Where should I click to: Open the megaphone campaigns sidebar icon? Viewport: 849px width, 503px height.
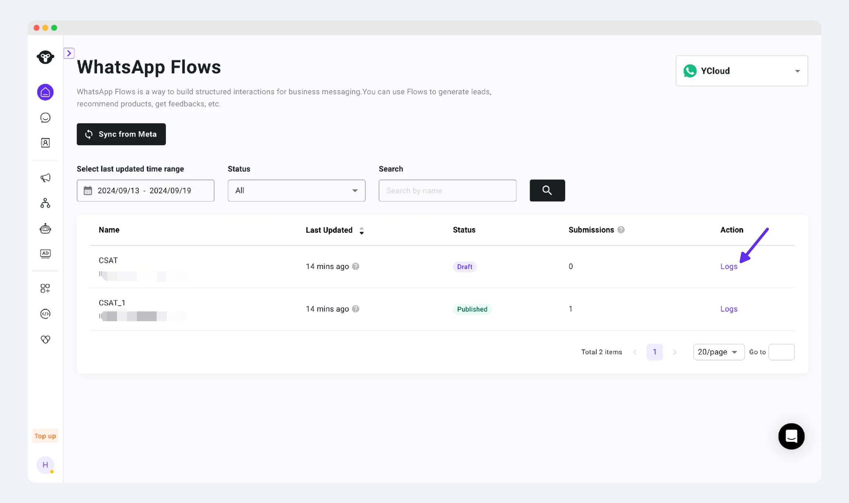[45, 178]
